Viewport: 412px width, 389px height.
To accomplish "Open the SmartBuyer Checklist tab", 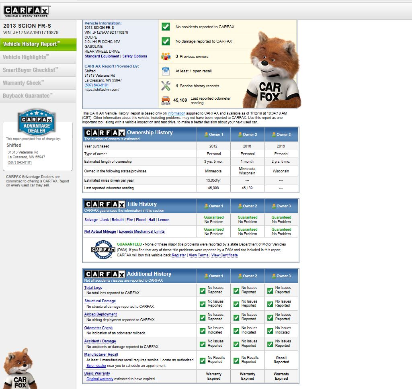I will coord(38,70).
